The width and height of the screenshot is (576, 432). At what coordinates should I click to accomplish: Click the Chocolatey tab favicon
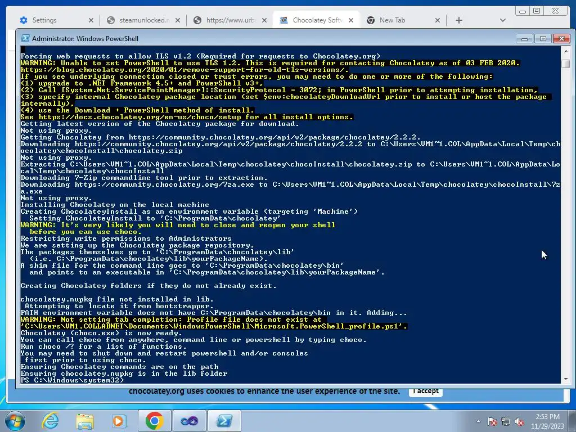pos(283,20)
